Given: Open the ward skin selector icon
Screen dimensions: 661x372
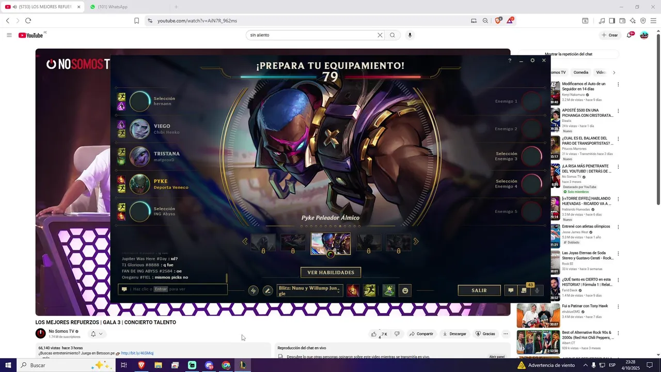Looking at the screenshot, I should point(389,290).
